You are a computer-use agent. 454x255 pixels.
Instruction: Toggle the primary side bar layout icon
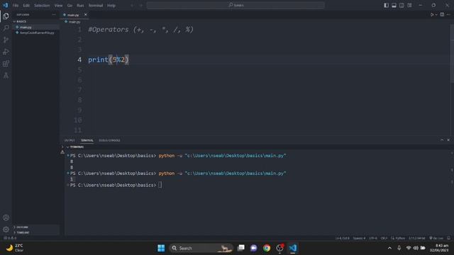[x=386, y=5]
